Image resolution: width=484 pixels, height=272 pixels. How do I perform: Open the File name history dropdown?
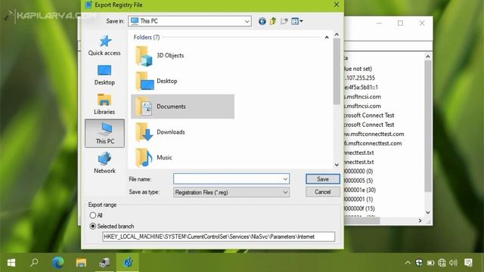(x=285, y=179)
